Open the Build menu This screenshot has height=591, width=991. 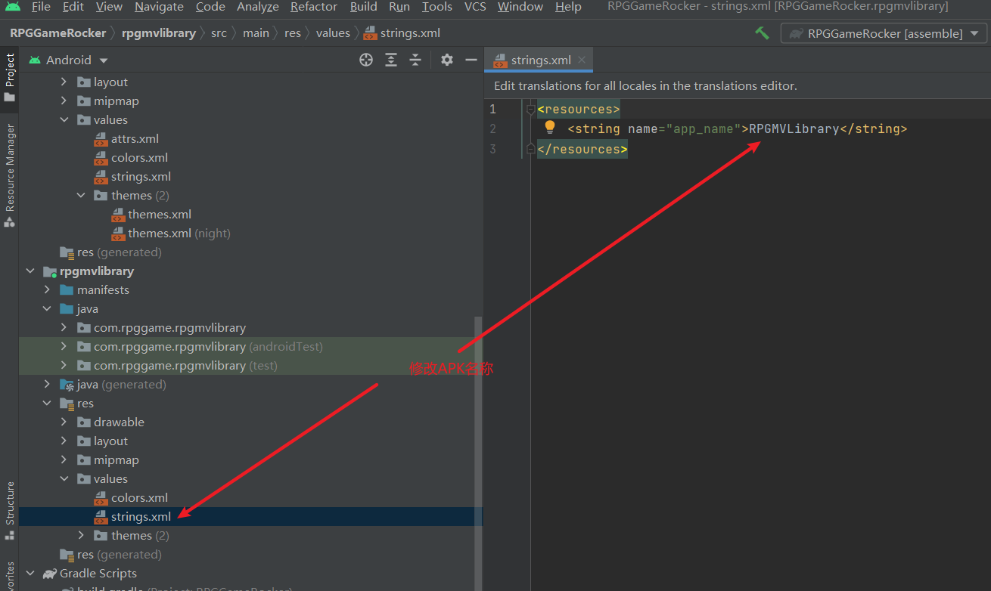pos(363,7)
